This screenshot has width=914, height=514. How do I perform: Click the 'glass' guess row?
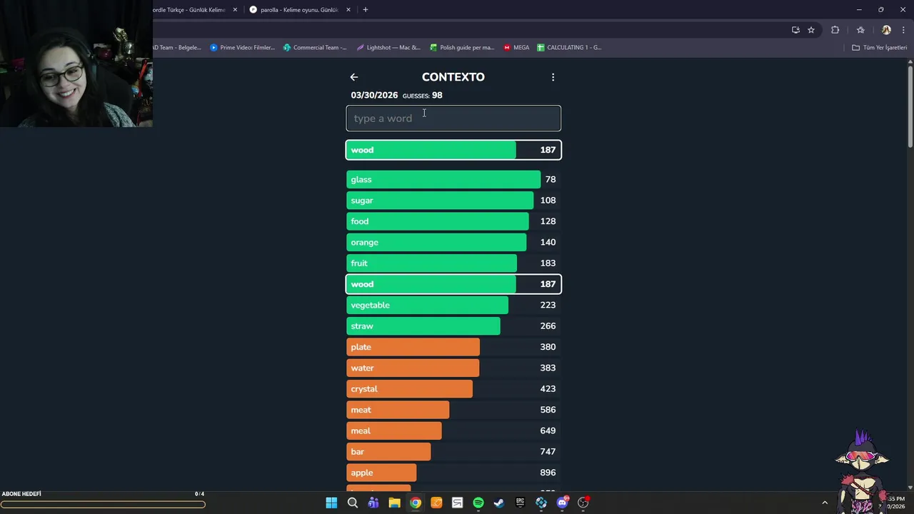coord(453,179)
